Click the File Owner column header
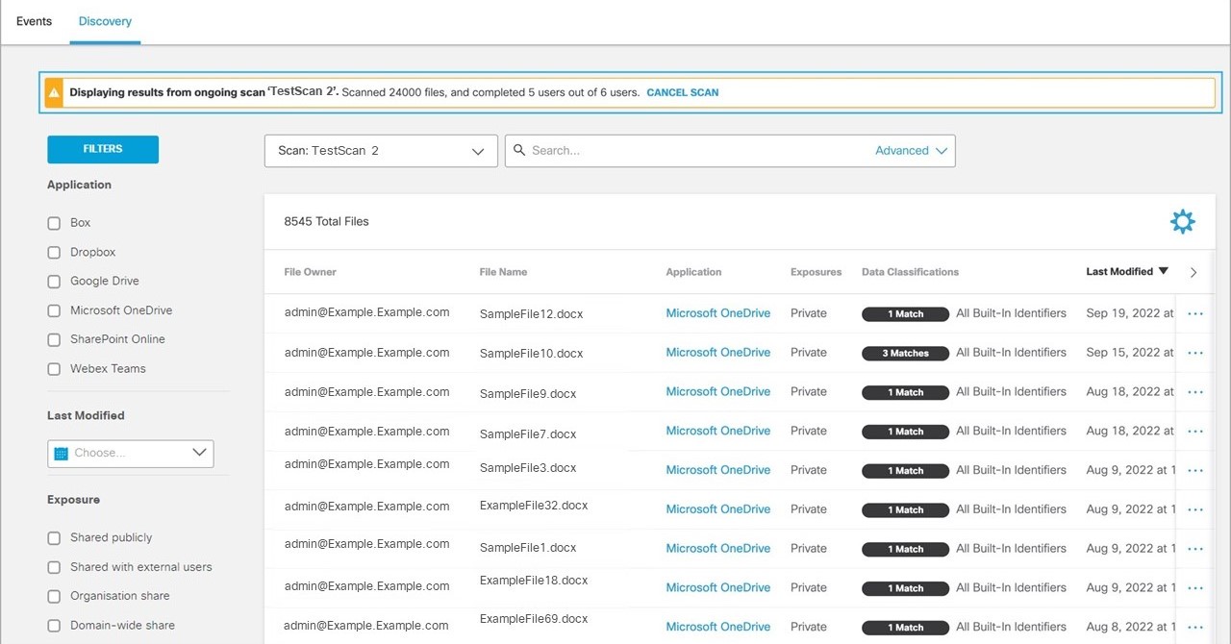The image size is (1231, 644). pyautogui.click(x=310, y=272)
